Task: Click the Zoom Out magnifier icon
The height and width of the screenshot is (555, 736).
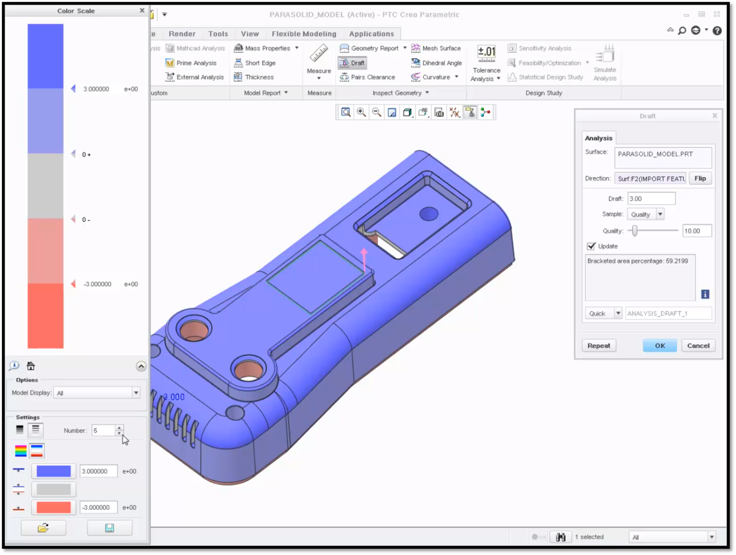Action: click(x=377, y=112)
